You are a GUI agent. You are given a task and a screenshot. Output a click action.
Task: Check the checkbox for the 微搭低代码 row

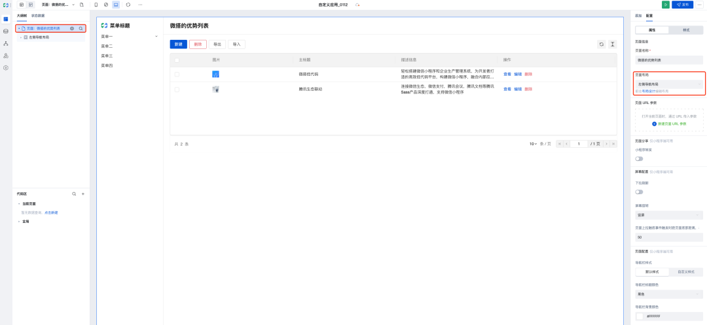(177, 75)
